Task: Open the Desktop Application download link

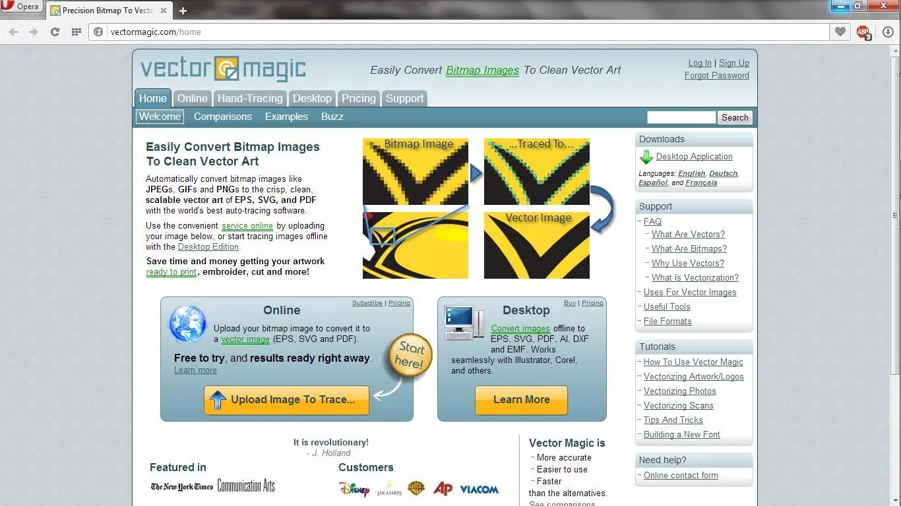Action: [695, 157]
